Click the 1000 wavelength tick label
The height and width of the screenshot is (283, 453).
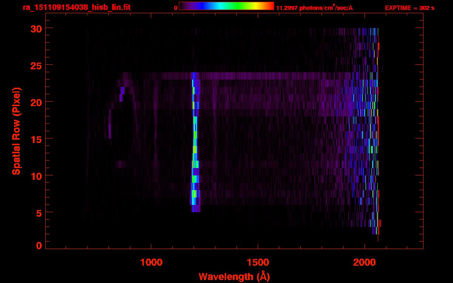coord(151,262)
